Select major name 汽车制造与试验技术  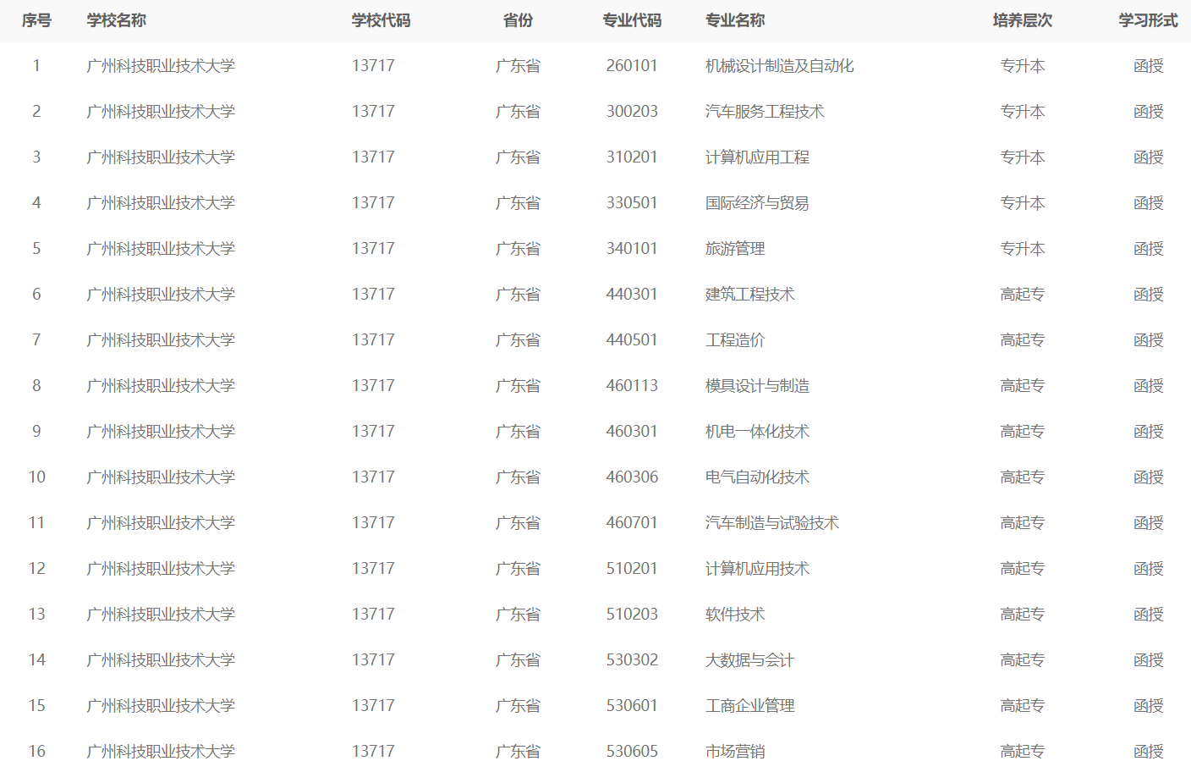tap(772, 523)
